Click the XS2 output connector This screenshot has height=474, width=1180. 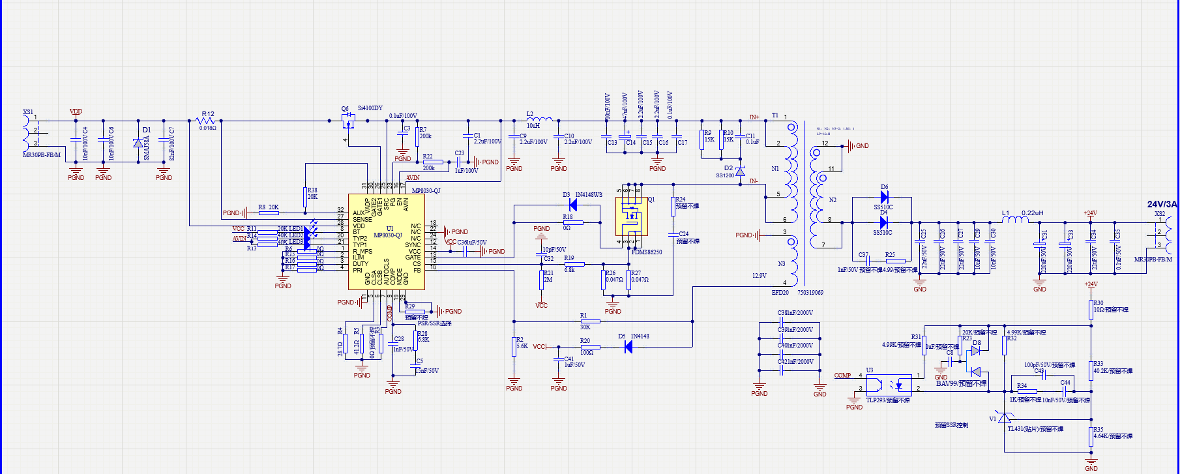pyautogui.click(x=1164, y=236)
